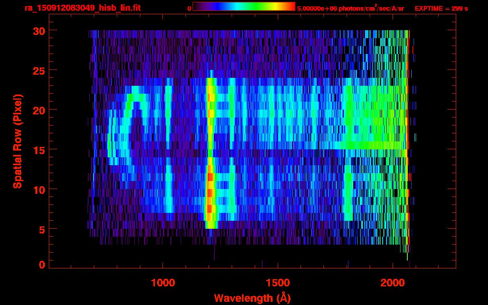Click the colorbar minimum value 0
This screenshot has height=305, width=488.
[x=189, y=8]
